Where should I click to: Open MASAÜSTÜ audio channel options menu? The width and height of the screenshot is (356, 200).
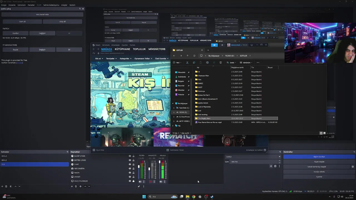click(154, 182)
